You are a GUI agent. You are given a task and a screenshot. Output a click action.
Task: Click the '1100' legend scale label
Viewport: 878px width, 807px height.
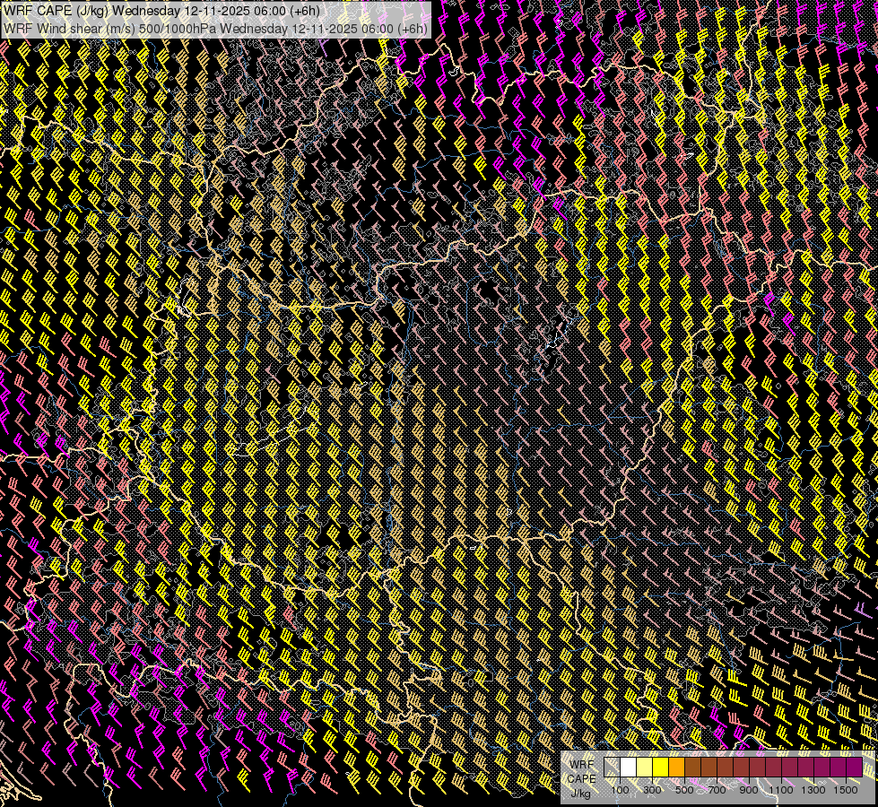coord(781,790)
